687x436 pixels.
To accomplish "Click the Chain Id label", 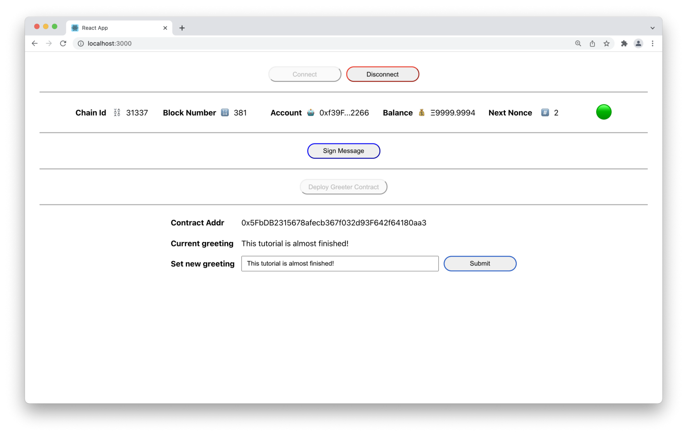I will [91, 113].
